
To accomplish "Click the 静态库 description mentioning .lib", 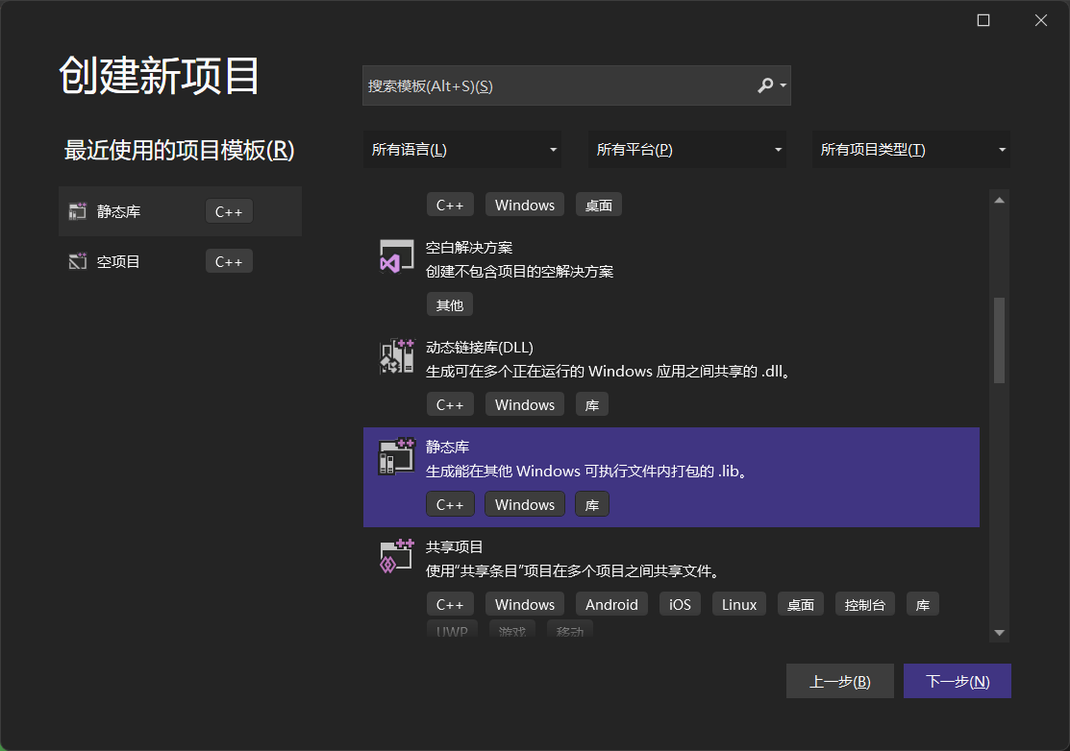I will pos(586,471).
